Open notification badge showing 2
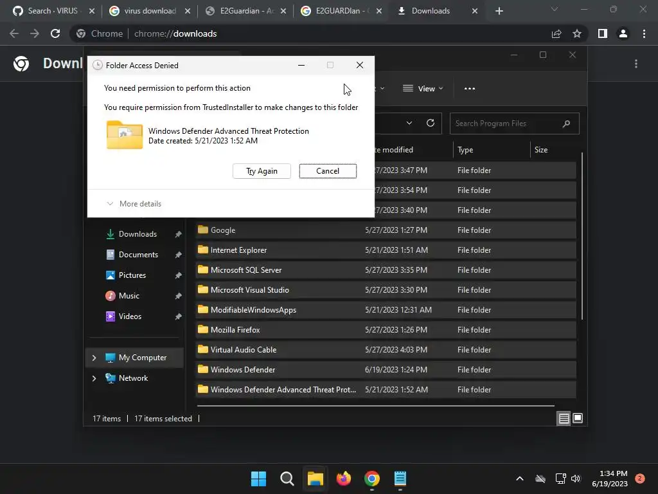The width and height of the screenshot is (658, 494). point(640,478)
